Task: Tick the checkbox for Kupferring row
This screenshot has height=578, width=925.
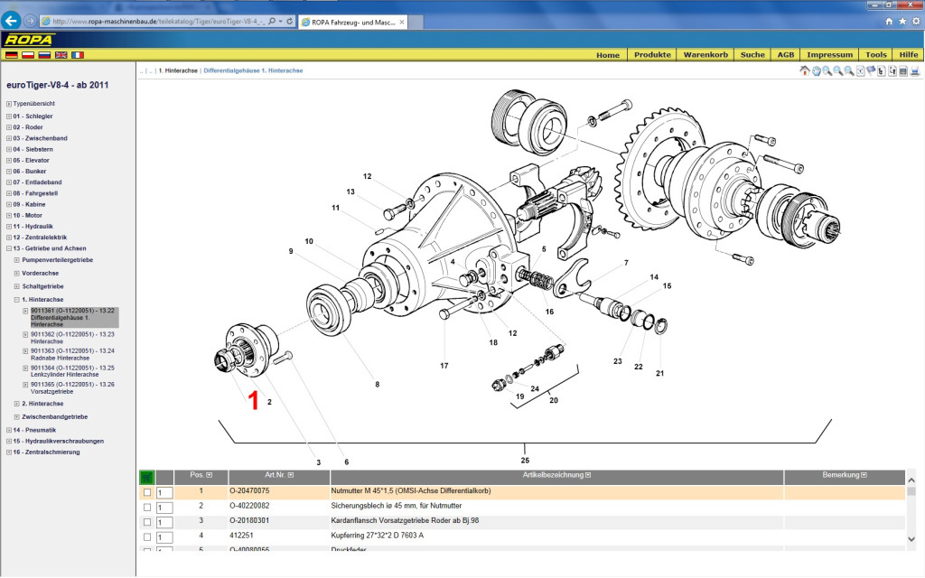Action: click(147, 536)
